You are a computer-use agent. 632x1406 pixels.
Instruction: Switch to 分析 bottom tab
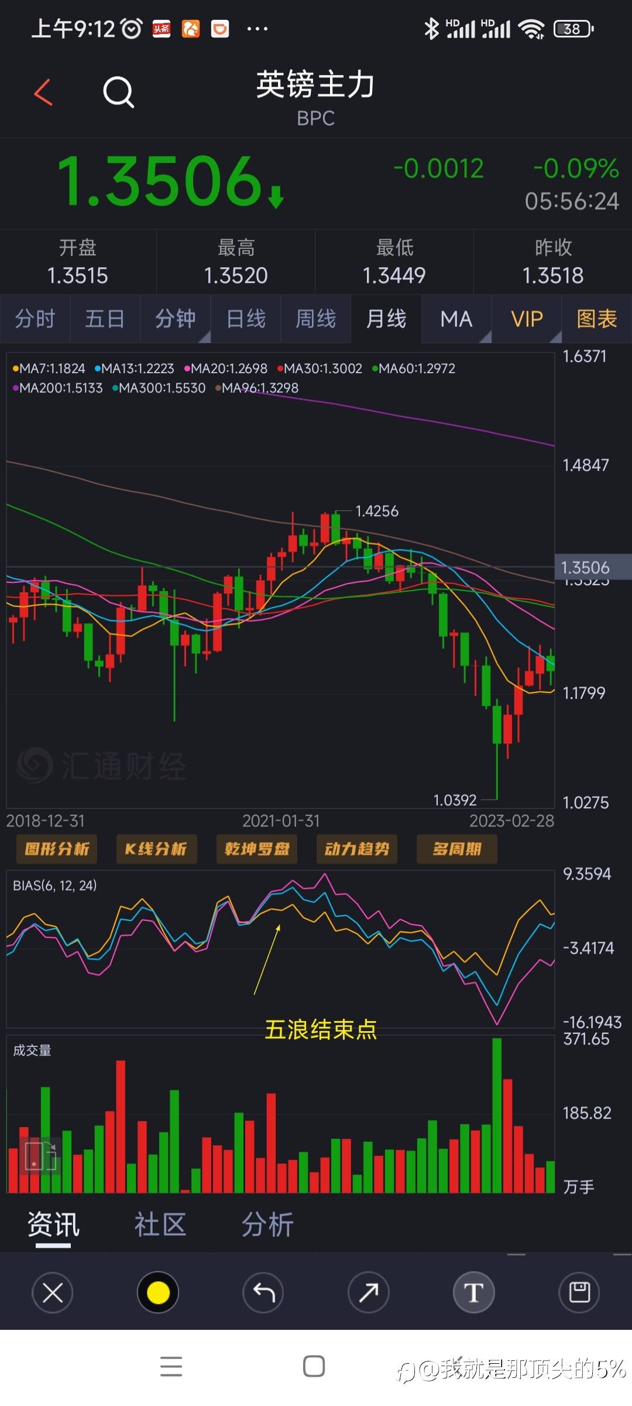coord(267,1224)
